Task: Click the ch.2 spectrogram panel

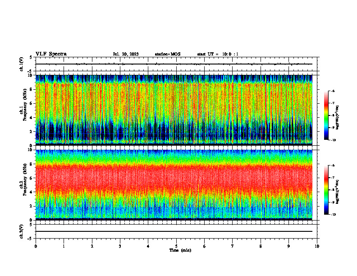Action: [174, 185]
